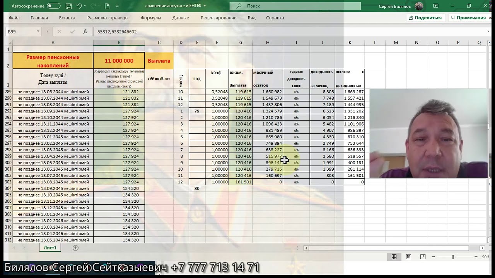Viewport: 495px width, 278px height.
Task: Click the cell with year value 79
Action: click(x=197, y=111)
